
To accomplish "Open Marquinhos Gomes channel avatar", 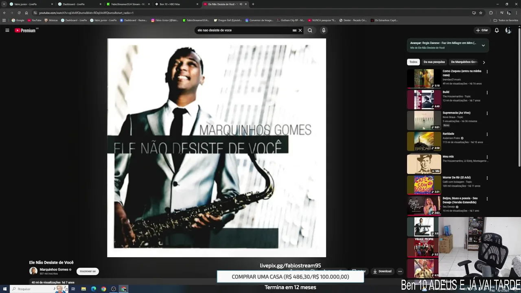I will tap(33, 271).
